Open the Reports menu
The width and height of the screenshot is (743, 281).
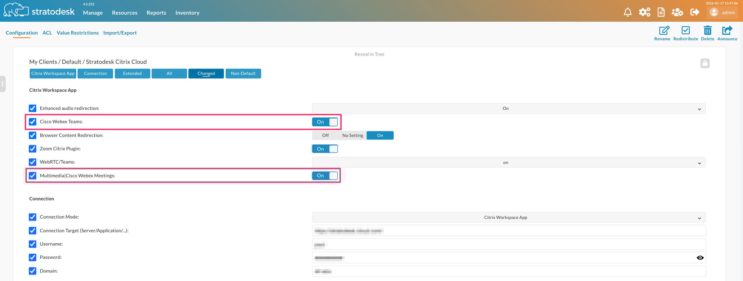[156, 13]
